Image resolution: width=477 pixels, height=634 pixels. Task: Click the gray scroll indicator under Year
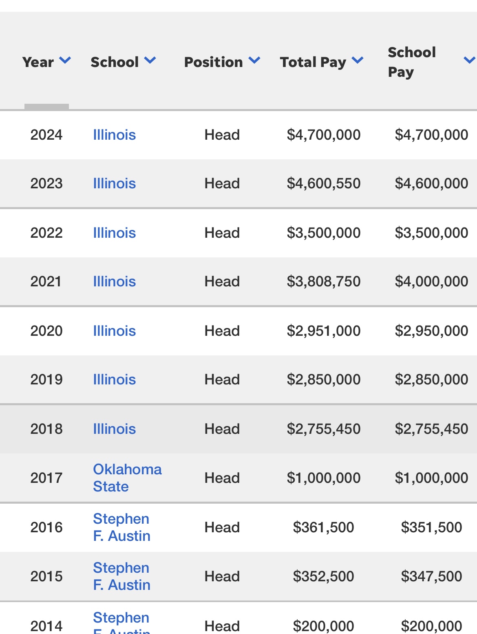46,107
